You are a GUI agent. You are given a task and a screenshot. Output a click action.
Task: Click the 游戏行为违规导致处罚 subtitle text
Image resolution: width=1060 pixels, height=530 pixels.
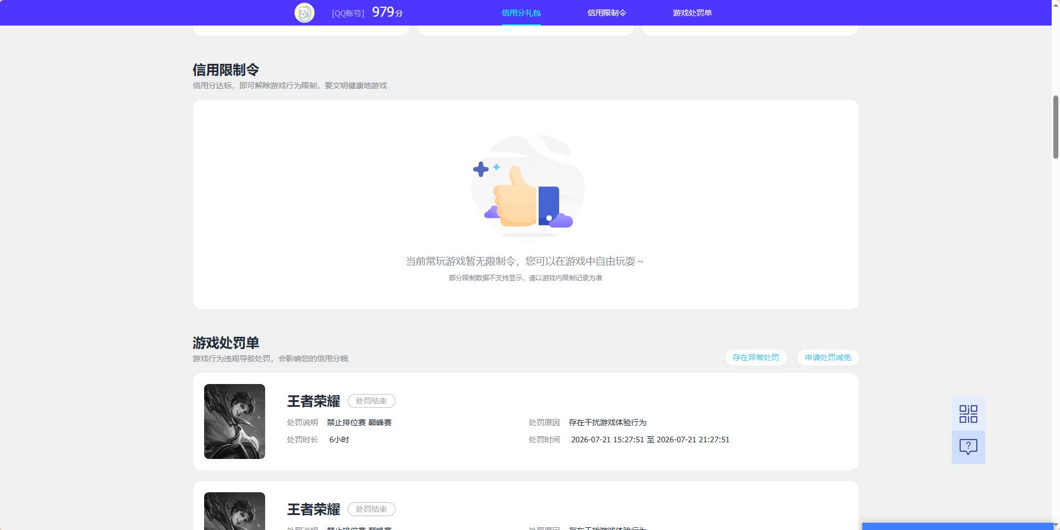coord(270,359)
